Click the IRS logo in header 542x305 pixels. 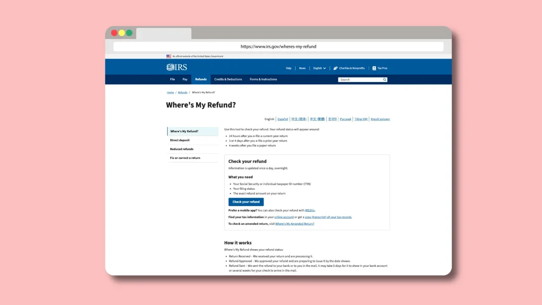177,67
